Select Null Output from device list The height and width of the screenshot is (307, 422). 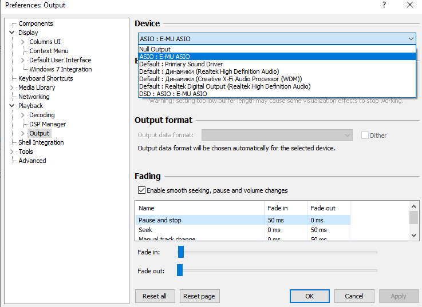pos(155,49)
